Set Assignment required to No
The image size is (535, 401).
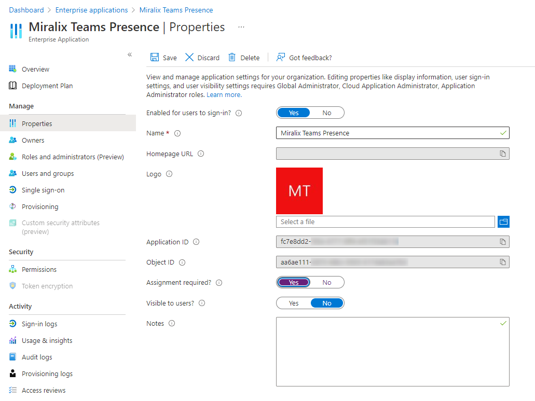coord(326,282)
